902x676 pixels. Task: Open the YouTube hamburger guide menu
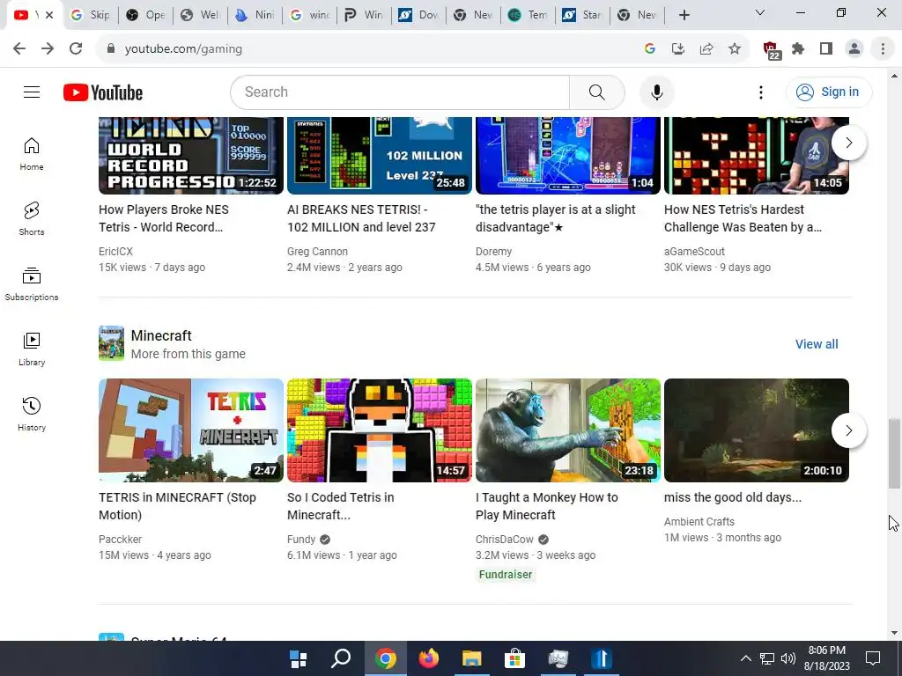[x=32, y=92]
